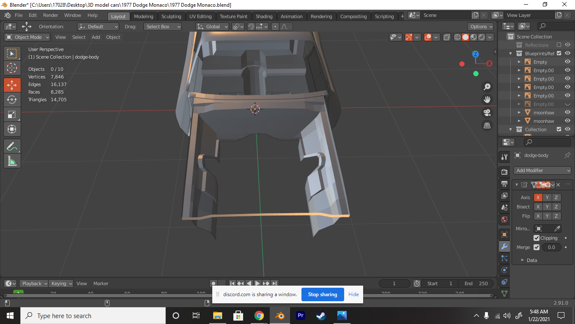The height and width of the screenshot is (324, 575).
Task: Choose the Annotate pencil tool
Action: (12, 147)
